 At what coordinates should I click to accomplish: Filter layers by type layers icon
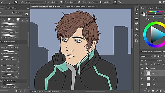[x=162, y=56]
